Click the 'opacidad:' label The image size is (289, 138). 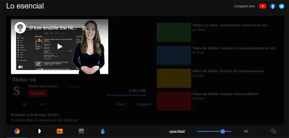tap(177, 132)
